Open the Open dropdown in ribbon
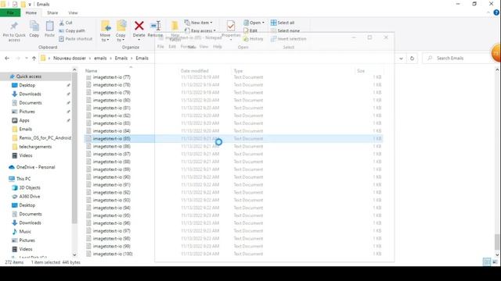501x281 pixels. (x=254, y=23)
